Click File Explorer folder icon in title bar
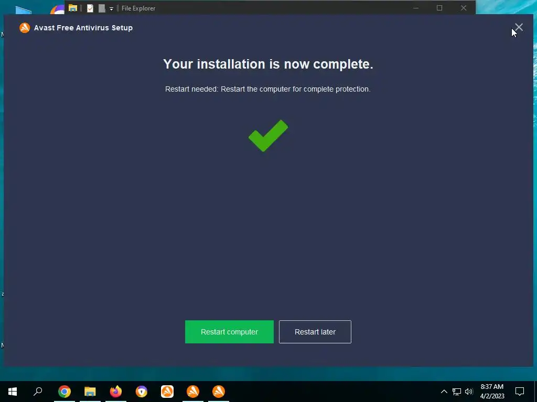Image resolution: width=537 pixels, height=402 pixels. [72, 8]
